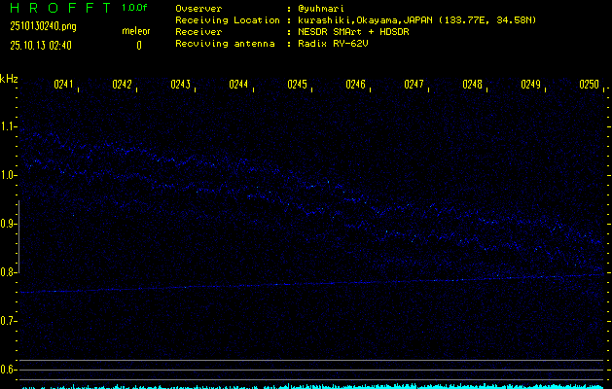
Task: Click the 0250 time marker
Action: (x=590, y=85)
